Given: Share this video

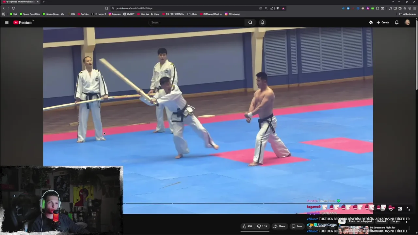Looking at the screenshot, I should [279, 226].
